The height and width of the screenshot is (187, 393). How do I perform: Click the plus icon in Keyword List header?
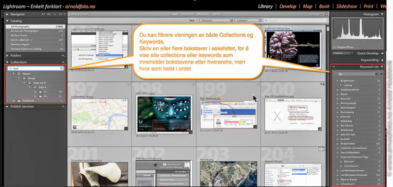coord(334,67)
